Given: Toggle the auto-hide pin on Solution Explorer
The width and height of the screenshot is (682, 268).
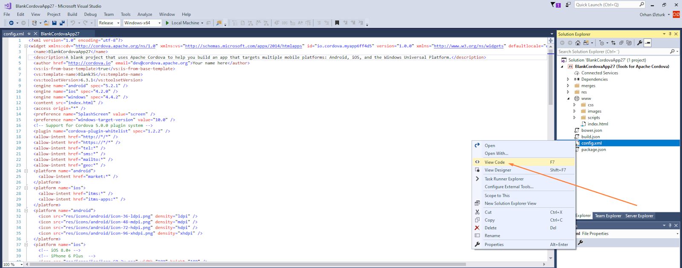Looking at the screenshot, I should [670, 34].
